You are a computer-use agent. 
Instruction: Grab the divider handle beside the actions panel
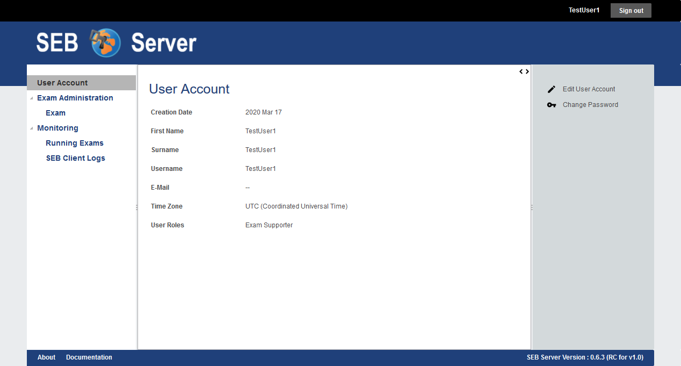click(532, 207)
